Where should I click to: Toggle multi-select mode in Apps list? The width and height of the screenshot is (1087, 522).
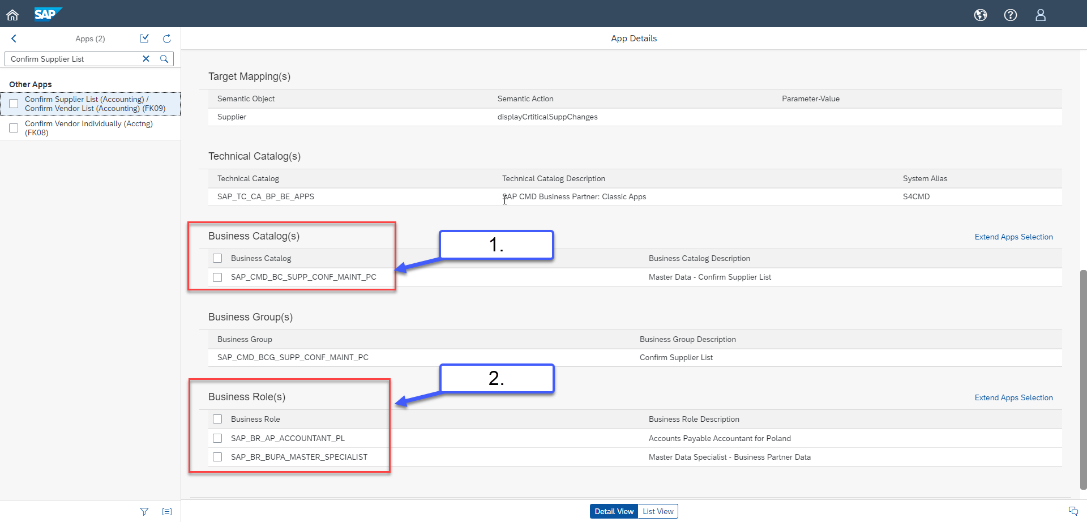click(144, 38)
